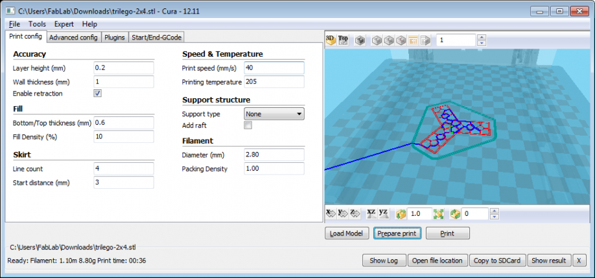Select the X-ray view cube with red lines
This screenshot has height=278, width=595.
(x=401, y=40)
